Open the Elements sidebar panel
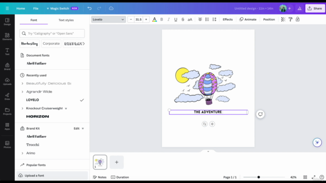Viewport: 326px width, 183px height. tap(7, 37)
